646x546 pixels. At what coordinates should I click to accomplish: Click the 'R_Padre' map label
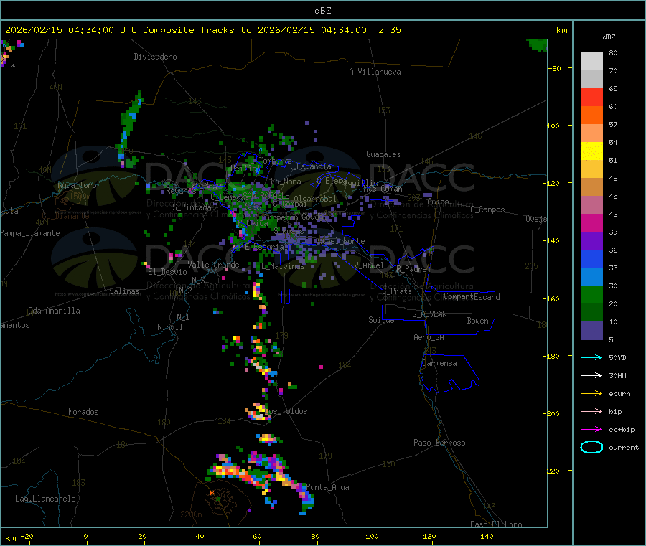point(411,269)
